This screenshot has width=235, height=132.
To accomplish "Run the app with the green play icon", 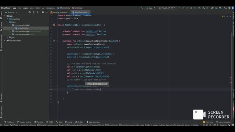I will (179, 8).
